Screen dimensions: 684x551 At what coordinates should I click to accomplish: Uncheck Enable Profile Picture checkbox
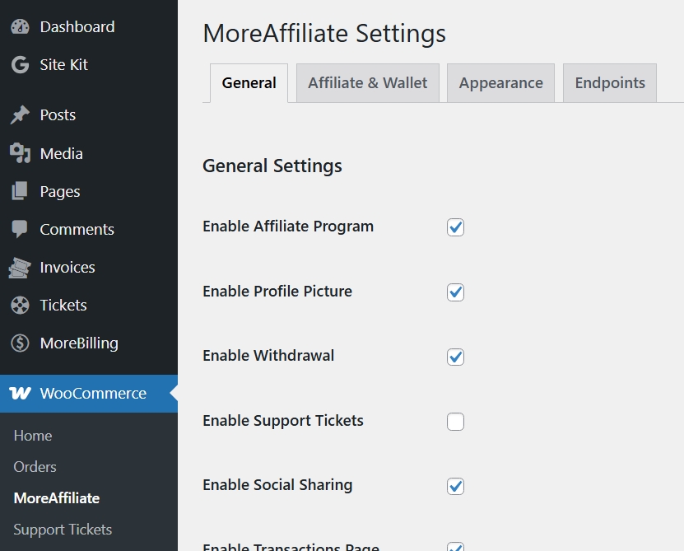(x=455, y=292)
